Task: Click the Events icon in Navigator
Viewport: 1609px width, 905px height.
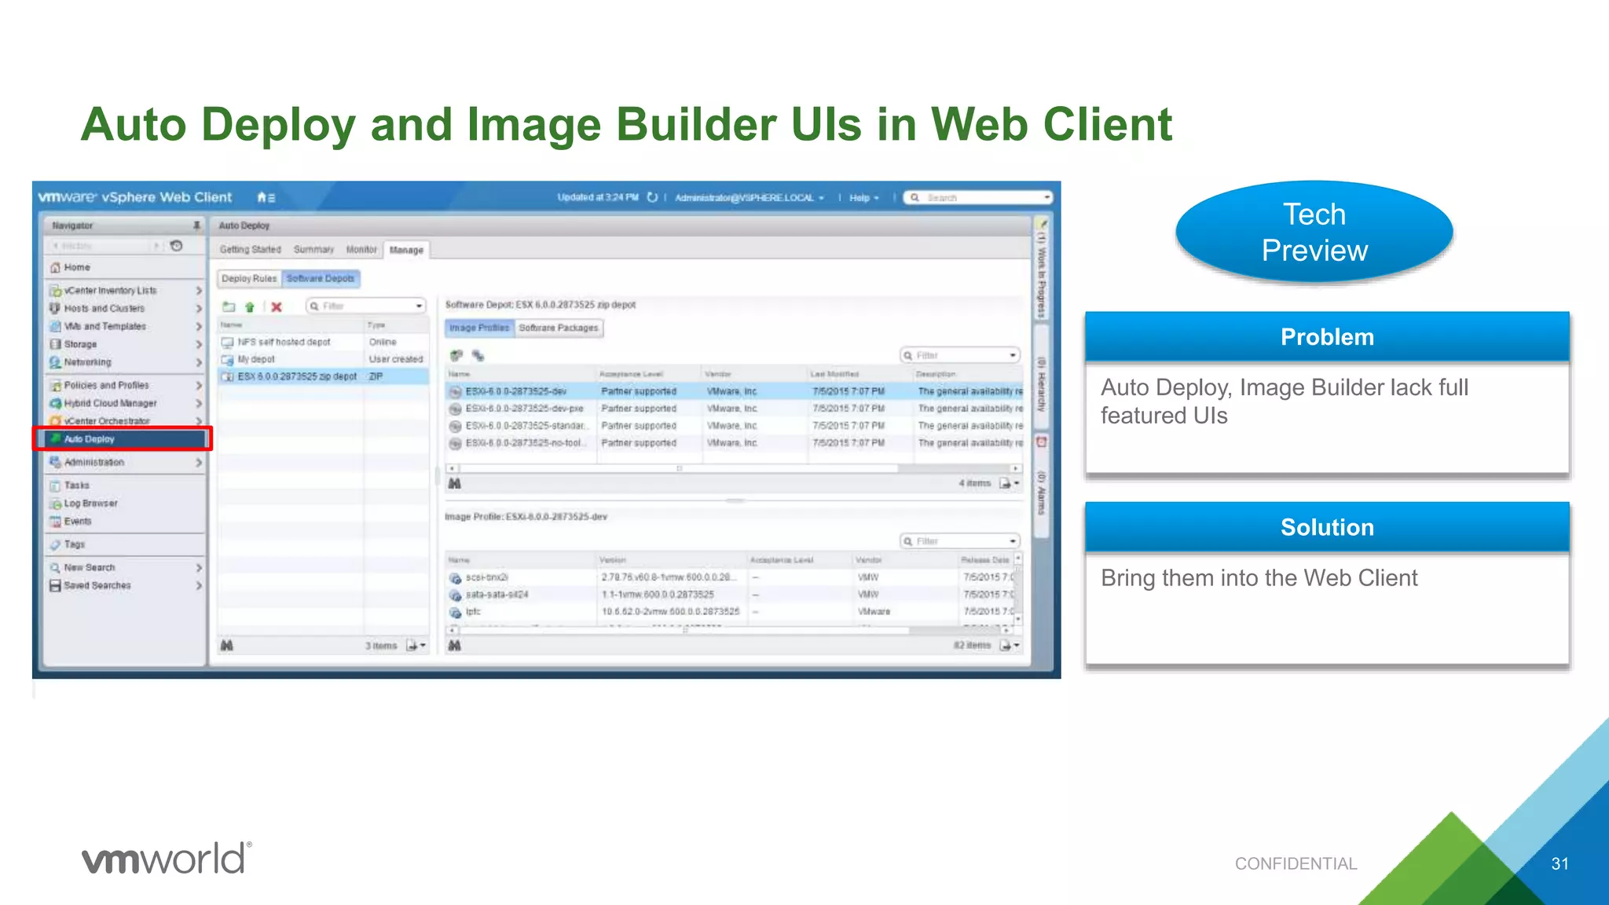Action: pyautogui.click(x=55, y=522)
